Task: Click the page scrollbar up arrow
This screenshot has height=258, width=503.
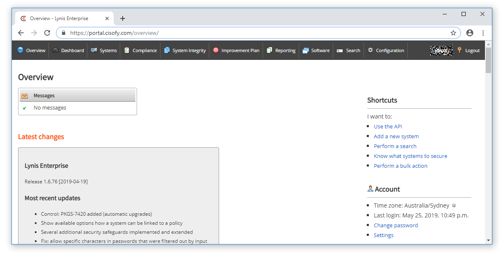Action: coord(488,43)
